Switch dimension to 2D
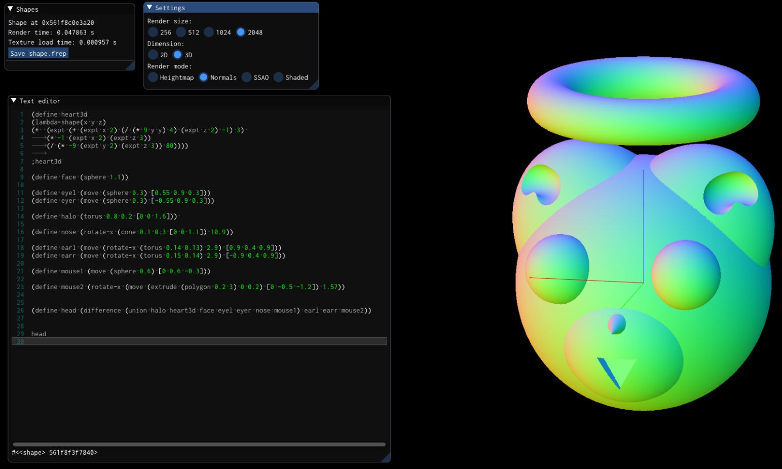This screenshot has width=782, height=469. (153, 55)
